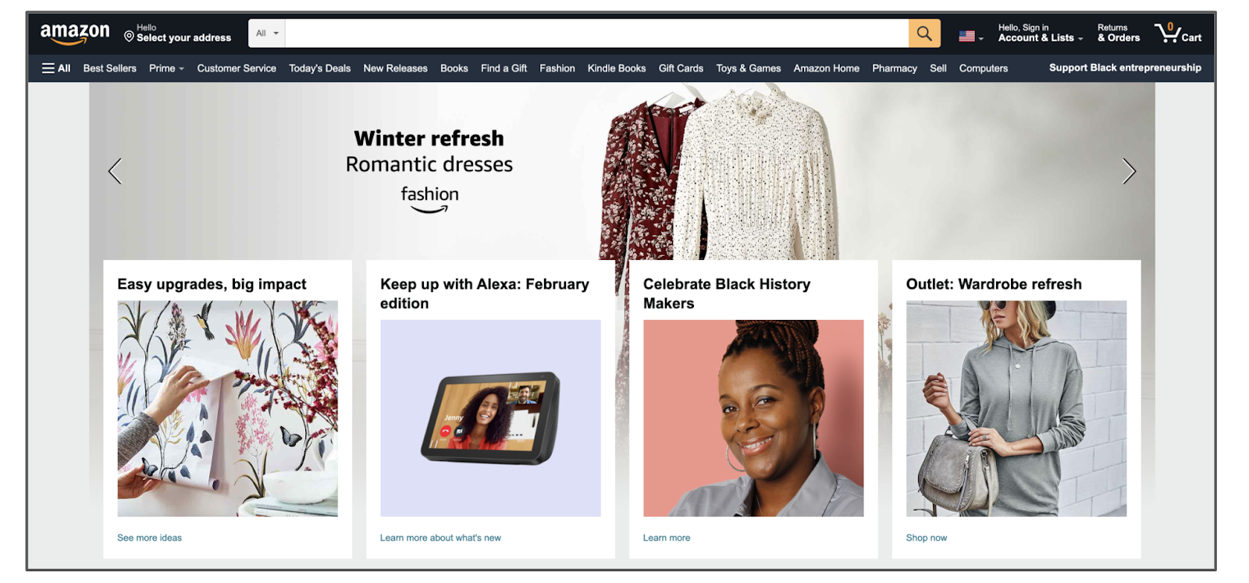Image resolution: width=1249 pixels, height=583 pixels.
Task: Select Gift Cards in navigation bar
Action: [681, 69]
